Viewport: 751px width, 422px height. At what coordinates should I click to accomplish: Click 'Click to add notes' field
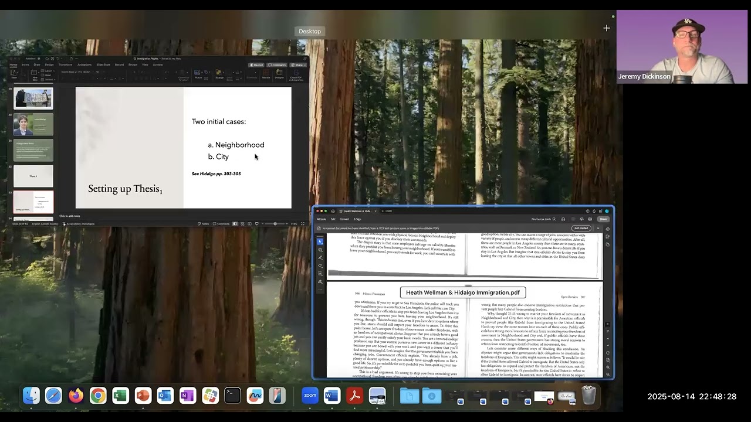click(x=70, y=216)
